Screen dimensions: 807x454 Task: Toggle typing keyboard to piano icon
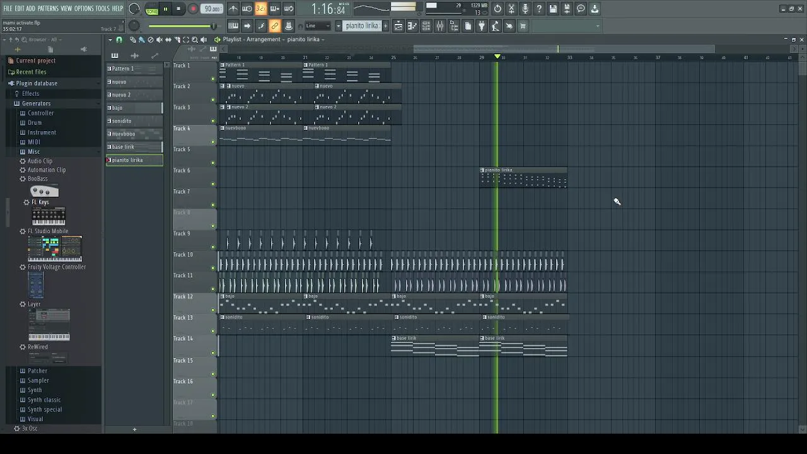[233, 26]
